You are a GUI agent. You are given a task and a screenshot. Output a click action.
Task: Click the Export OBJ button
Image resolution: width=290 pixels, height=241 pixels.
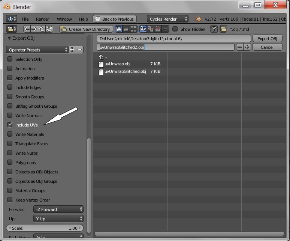pyautogui.click(x=267, y=38)
